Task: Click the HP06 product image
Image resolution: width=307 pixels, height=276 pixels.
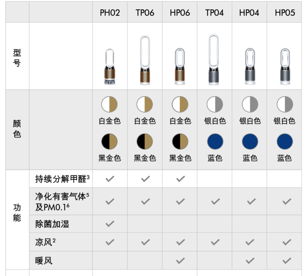Action: pyautogui.click(x=180, y=66)
